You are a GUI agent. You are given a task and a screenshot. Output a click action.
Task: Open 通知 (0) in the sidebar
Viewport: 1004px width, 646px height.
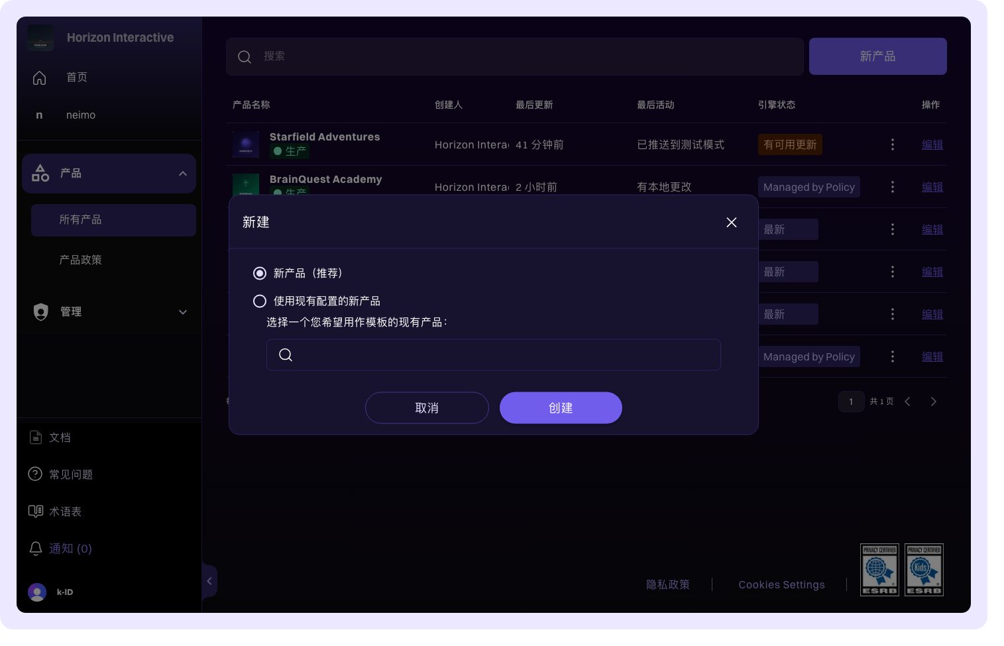tap(70, 549)
